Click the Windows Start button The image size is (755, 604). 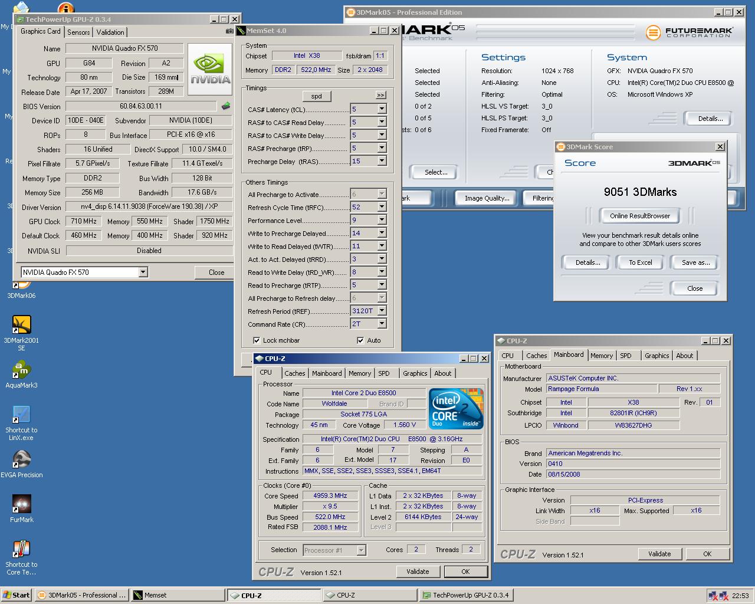[x=17, y=595]
